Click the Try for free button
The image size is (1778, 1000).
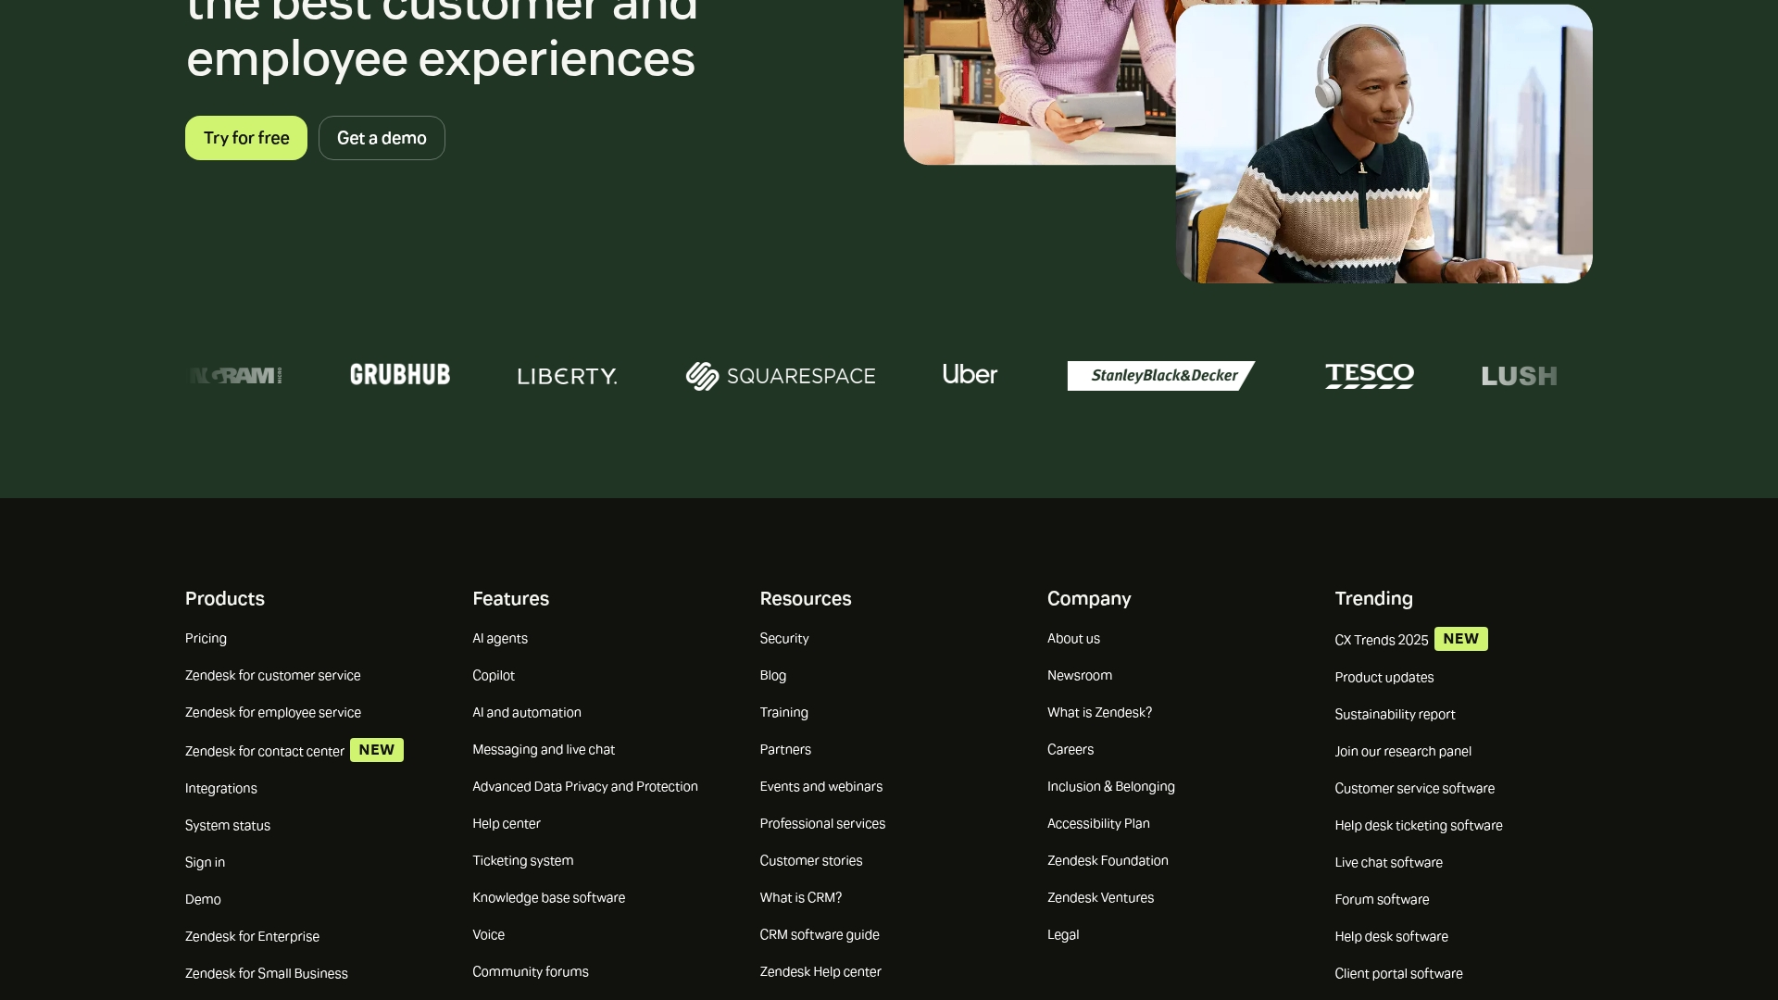click(245, 137)
